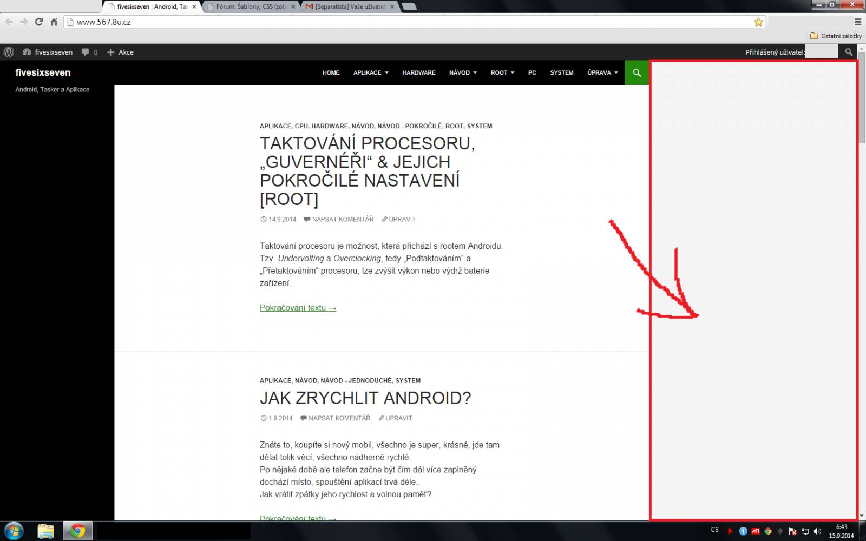The image size is (866, 541).
Task: Open the HARDWARE menu item
Action: 418,72
